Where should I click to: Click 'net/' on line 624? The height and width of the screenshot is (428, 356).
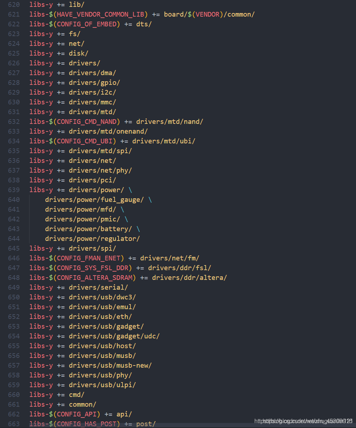coord(76,44)
